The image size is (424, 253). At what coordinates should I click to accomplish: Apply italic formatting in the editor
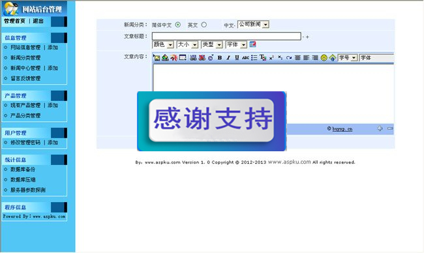[x=228, y=57]
